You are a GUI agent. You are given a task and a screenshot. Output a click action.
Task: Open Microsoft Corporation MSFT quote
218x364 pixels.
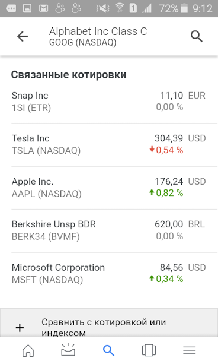coord(109,274)
